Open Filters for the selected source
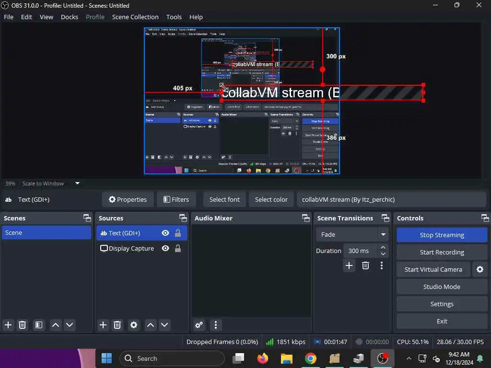This screenshot has height=368, width=491. [x=176, y=200]
